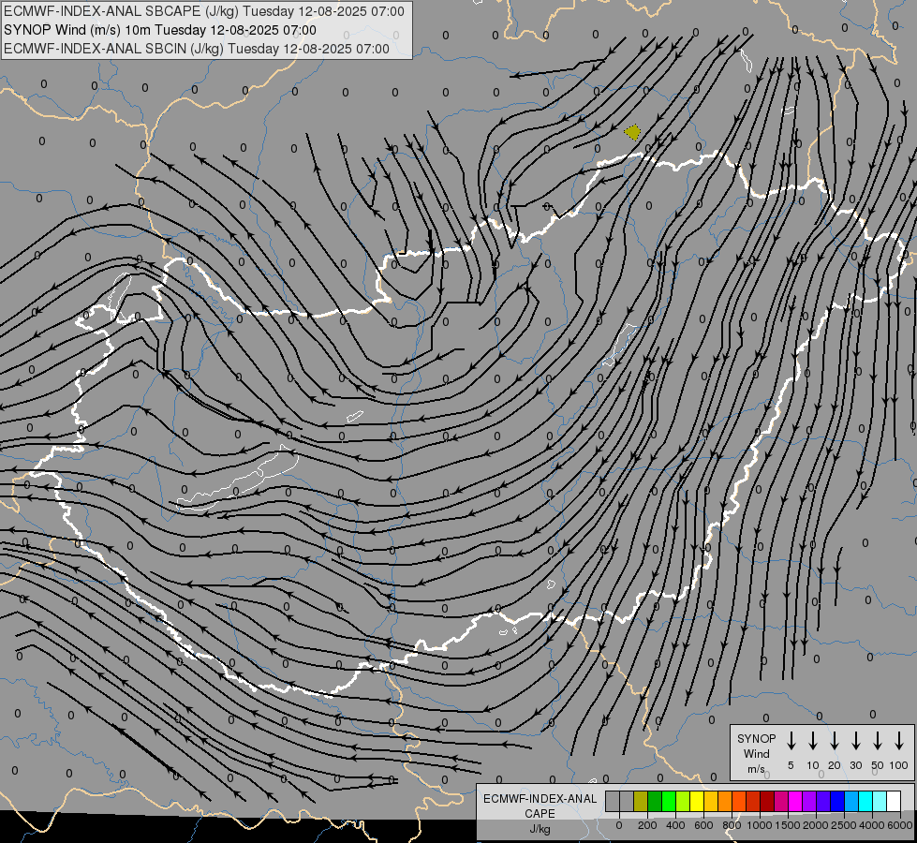Click the 30 m/s wind legend arrow
The height and width of the screenshot is (843, 917).
click(855, 740)
